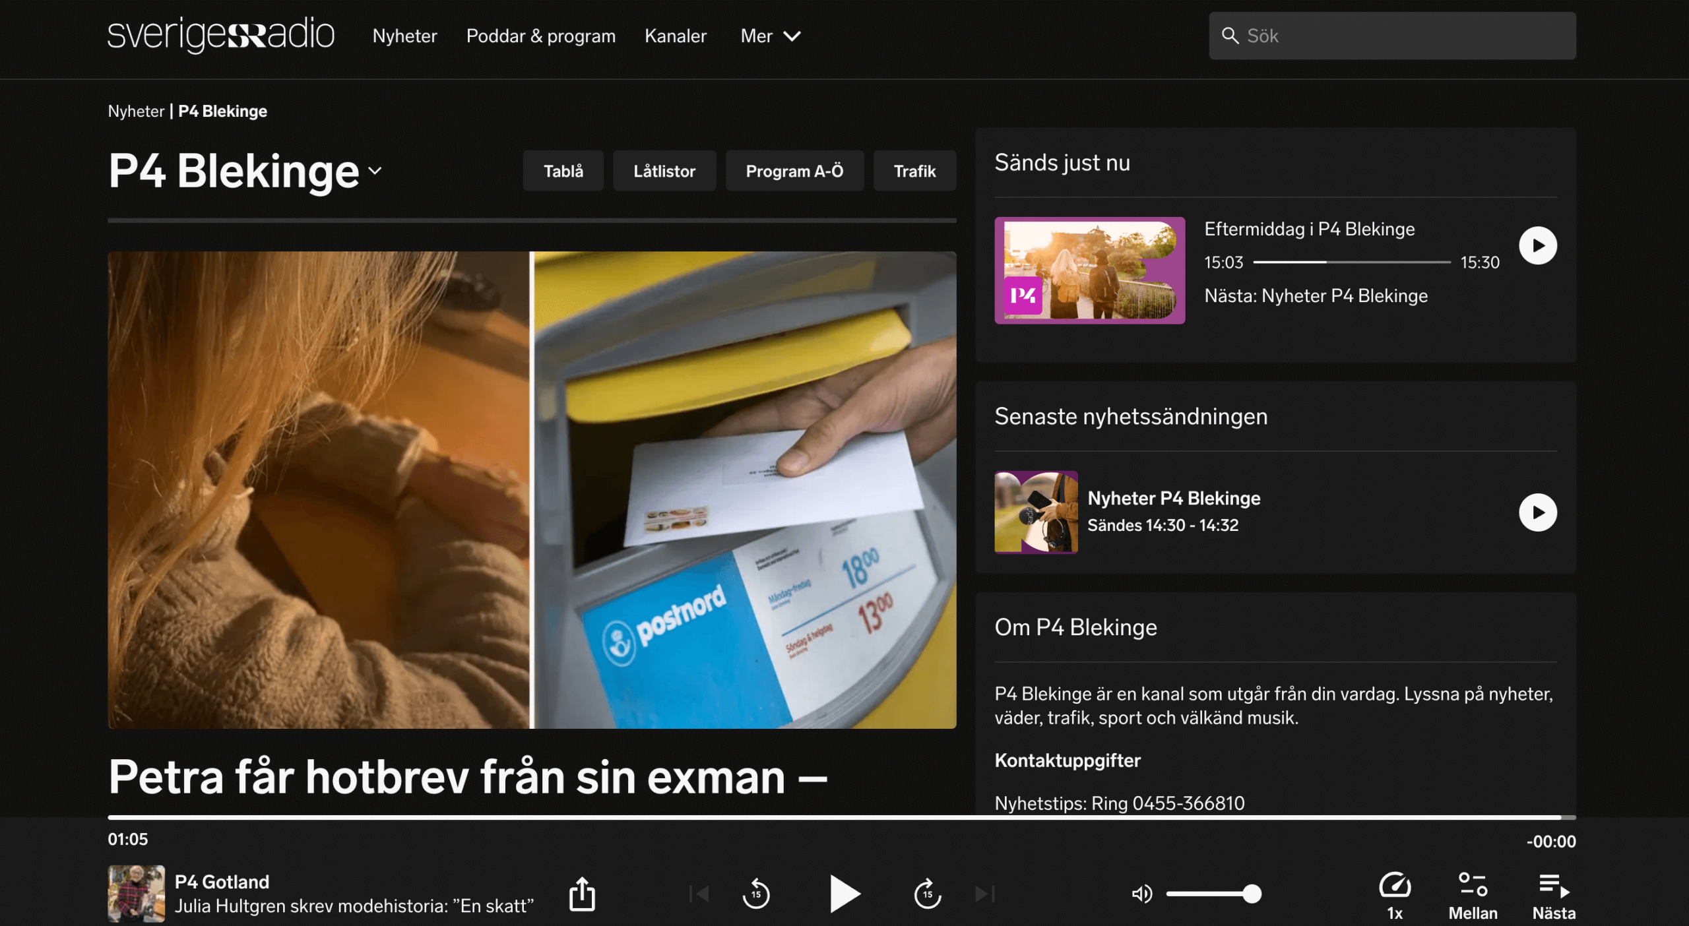Viewport: 1689px width, 926px height.
Task: Click the share icon in the player bar
Action: 582,894
